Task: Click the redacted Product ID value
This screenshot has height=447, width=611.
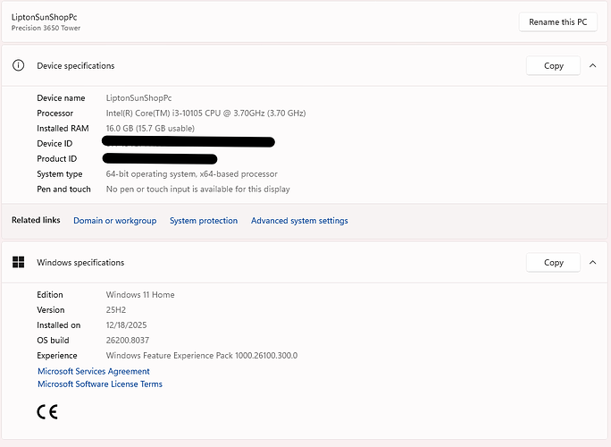Action: (x=160, y=159)
